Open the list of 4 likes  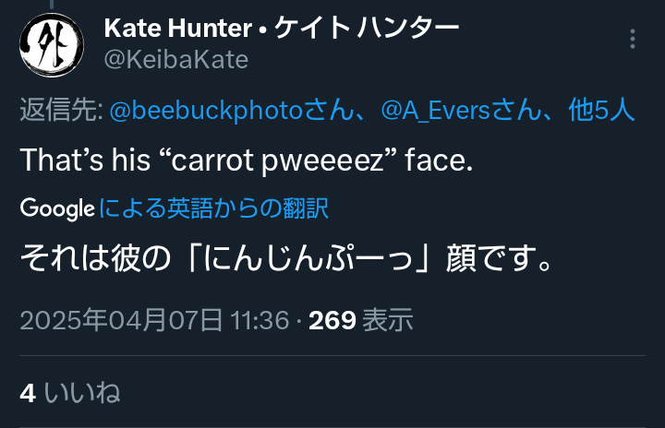[28, 393]
